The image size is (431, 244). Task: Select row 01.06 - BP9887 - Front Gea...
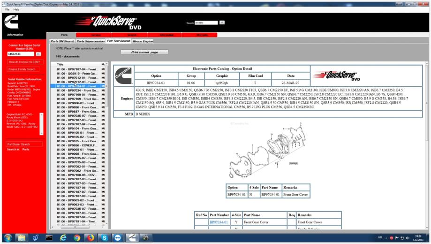[78, 111]
